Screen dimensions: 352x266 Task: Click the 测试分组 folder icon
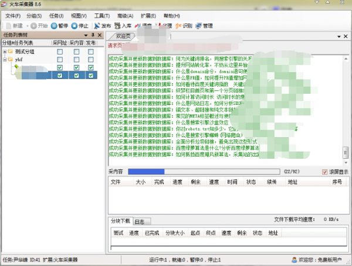point(11,52)
